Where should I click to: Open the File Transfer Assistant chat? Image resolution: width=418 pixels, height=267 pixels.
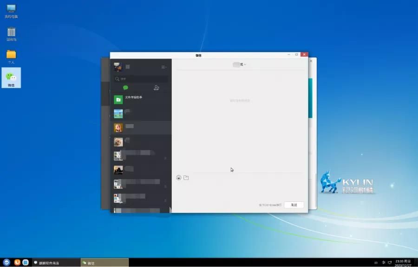[x=139, y=99]
